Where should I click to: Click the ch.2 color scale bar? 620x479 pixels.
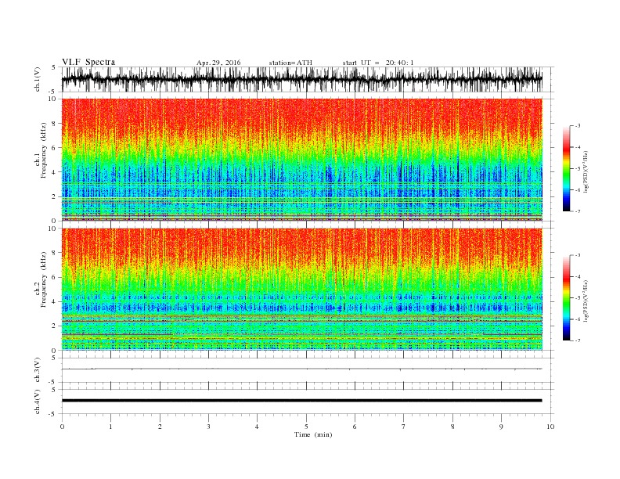pos(566,297)
